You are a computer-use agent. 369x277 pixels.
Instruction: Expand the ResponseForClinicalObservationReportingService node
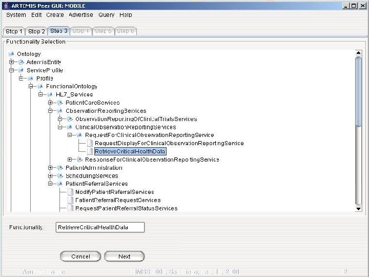point(70,160)
